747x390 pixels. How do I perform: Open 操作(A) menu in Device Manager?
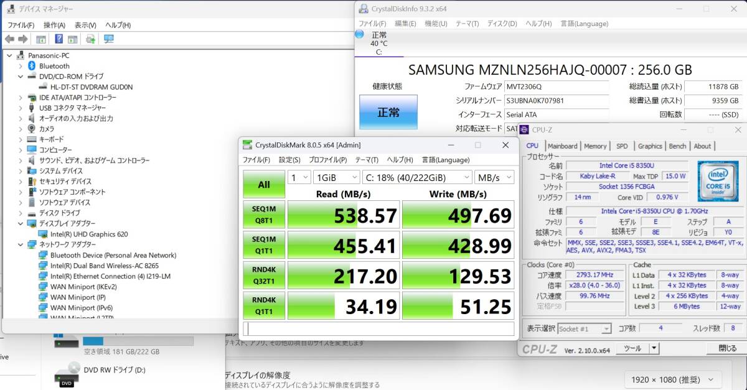point(54,25)
